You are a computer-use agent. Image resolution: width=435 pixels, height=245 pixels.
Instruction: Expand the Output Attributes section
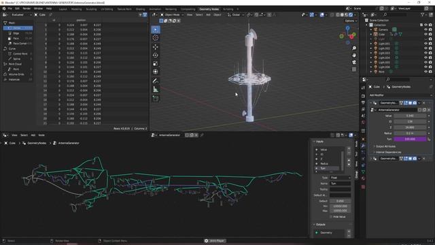tap(385, 146)
